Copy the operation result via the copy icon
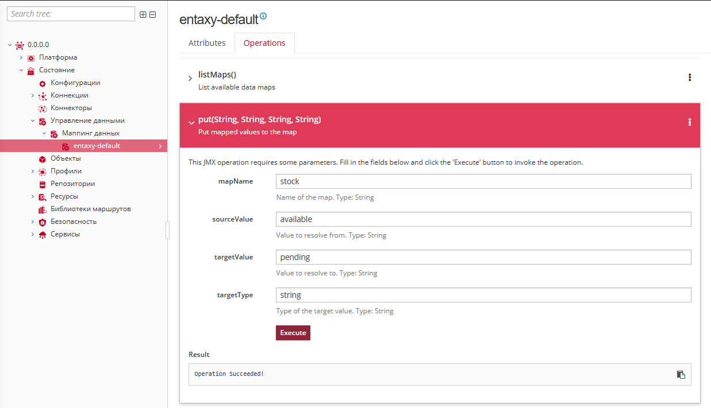711x408 pixels. (x=681, y=374)
